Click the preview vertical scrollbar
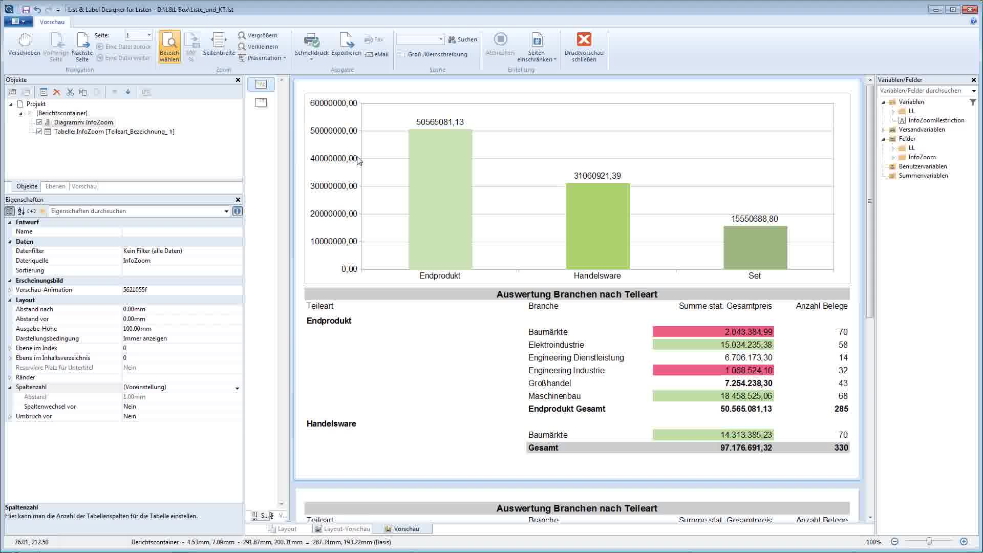The height and width of the screenshot is (553, 983). click(869, 201)
